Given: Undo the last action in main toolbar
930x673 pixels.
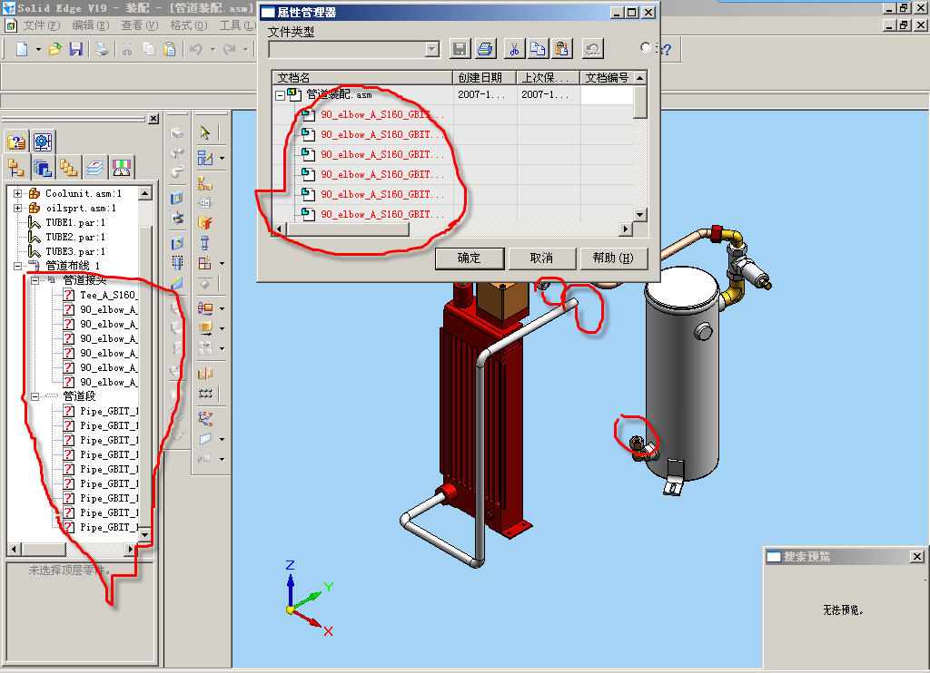Looking at the screenshot, I should 196,49.
